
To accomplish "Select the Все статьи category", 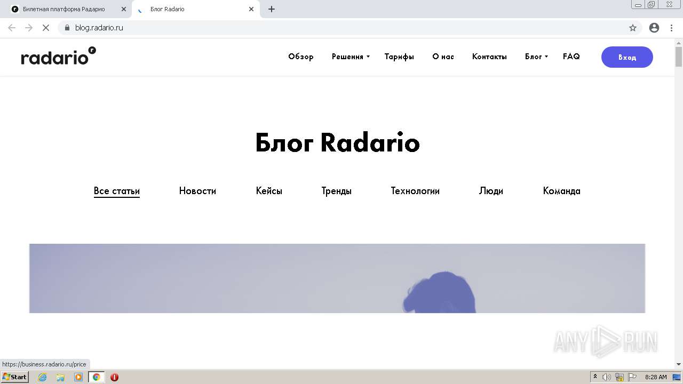I will 117,191.
